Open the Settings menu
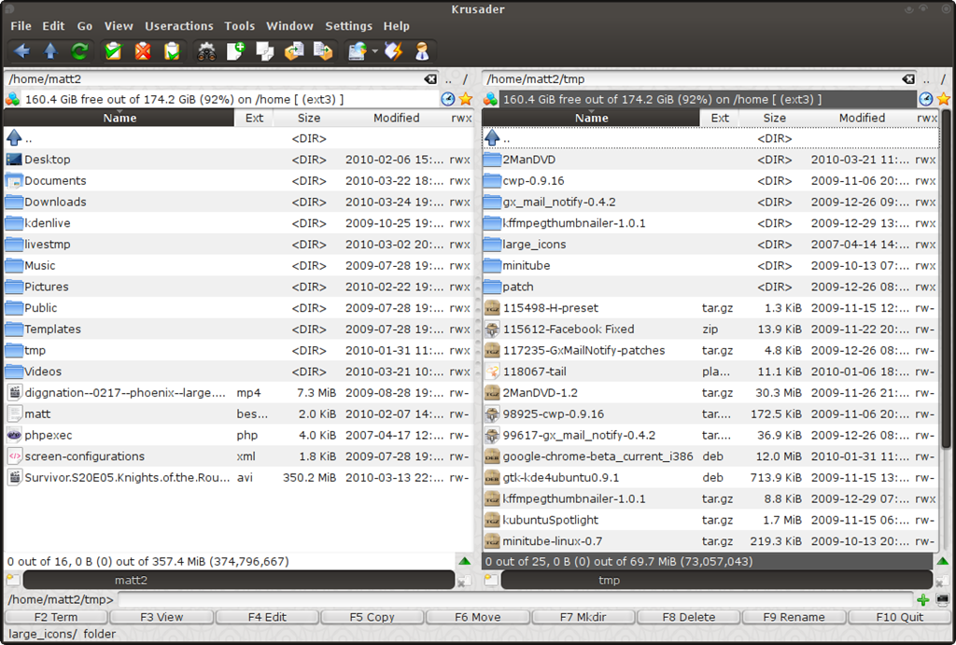The width and height of the screenshot is (956, 645). (x=349, y=26)
